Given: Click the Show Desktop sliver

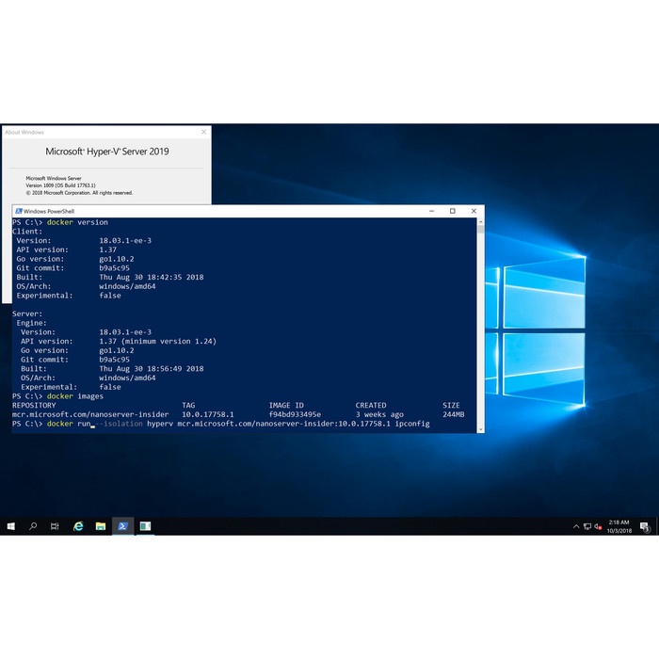Looking at the screenshot, I should (657, 526).
